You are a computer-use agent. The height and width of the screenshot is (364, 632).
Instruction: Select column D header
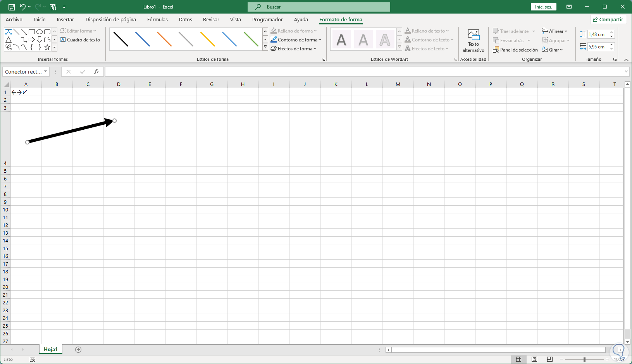119,84
